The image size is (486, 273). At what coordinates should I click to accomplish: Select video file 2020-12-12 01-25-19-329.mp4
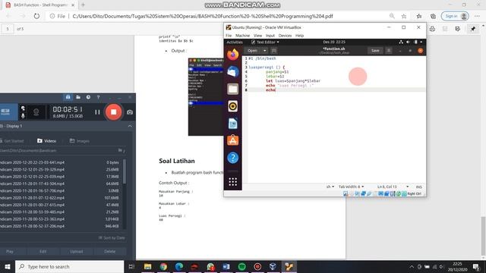tap(59, 169)
